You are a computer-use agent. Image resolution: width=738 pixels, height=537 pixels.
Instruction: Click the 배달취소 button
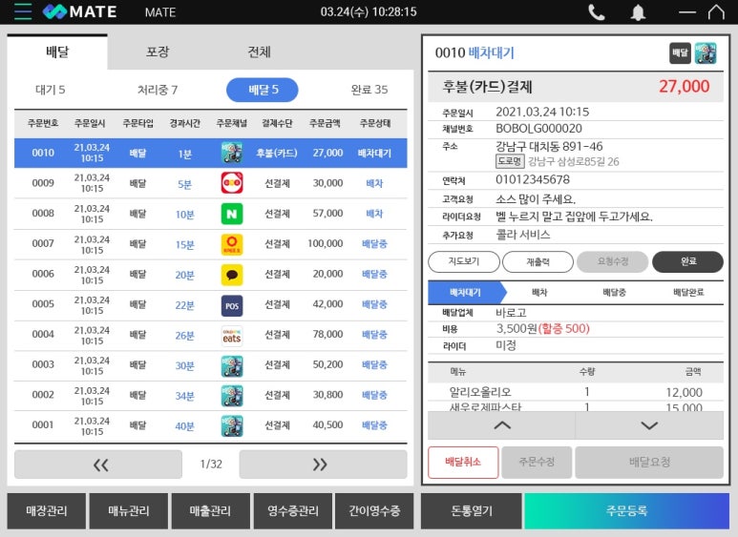coord(463,463)
